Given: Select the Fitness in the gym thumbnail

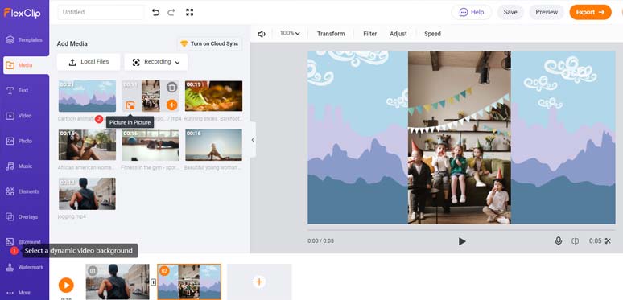Looking at the screenshot, I should click(x=151, y=145).
